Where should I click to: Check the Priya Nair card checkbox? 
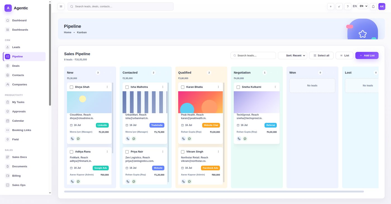click(127, 152)
